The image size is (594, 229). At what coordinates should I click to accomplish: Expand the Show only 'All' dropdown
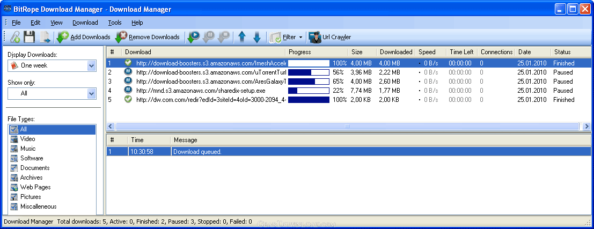pos(91,93)
